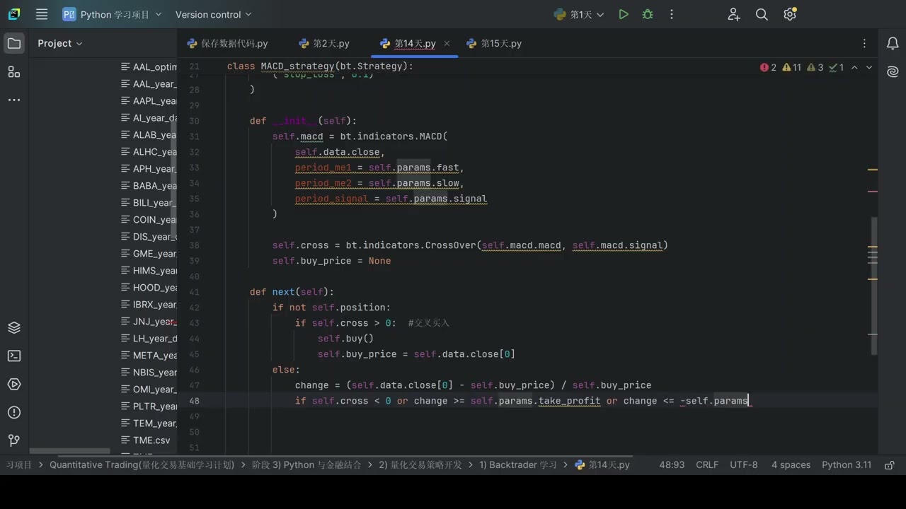The image size is (906, 509).
Task: Click the 3 weak warnings indicator
Action: (815, 67)
